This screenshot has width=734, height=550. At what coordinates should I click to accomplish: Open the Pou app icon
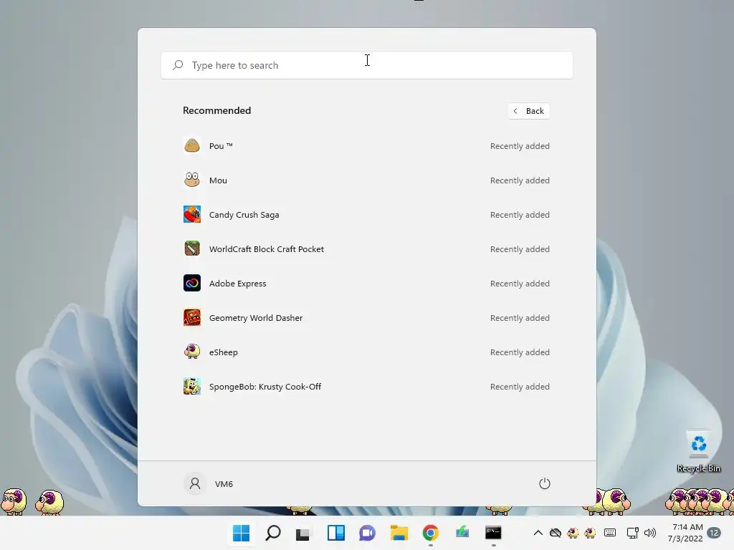tap(192, 146)
